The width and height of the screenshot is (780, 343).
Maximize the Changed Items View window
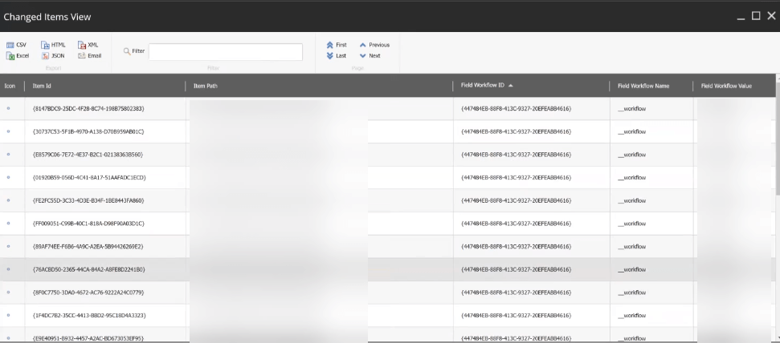755,16
